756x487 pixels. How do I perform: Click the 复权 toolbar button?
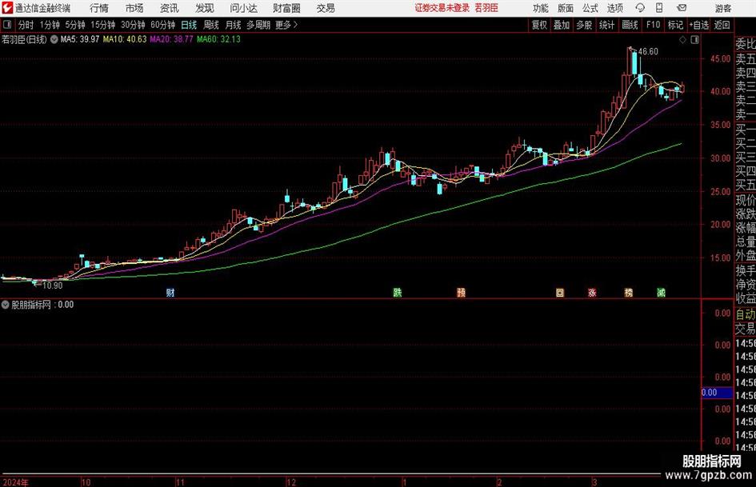(539, 25)
